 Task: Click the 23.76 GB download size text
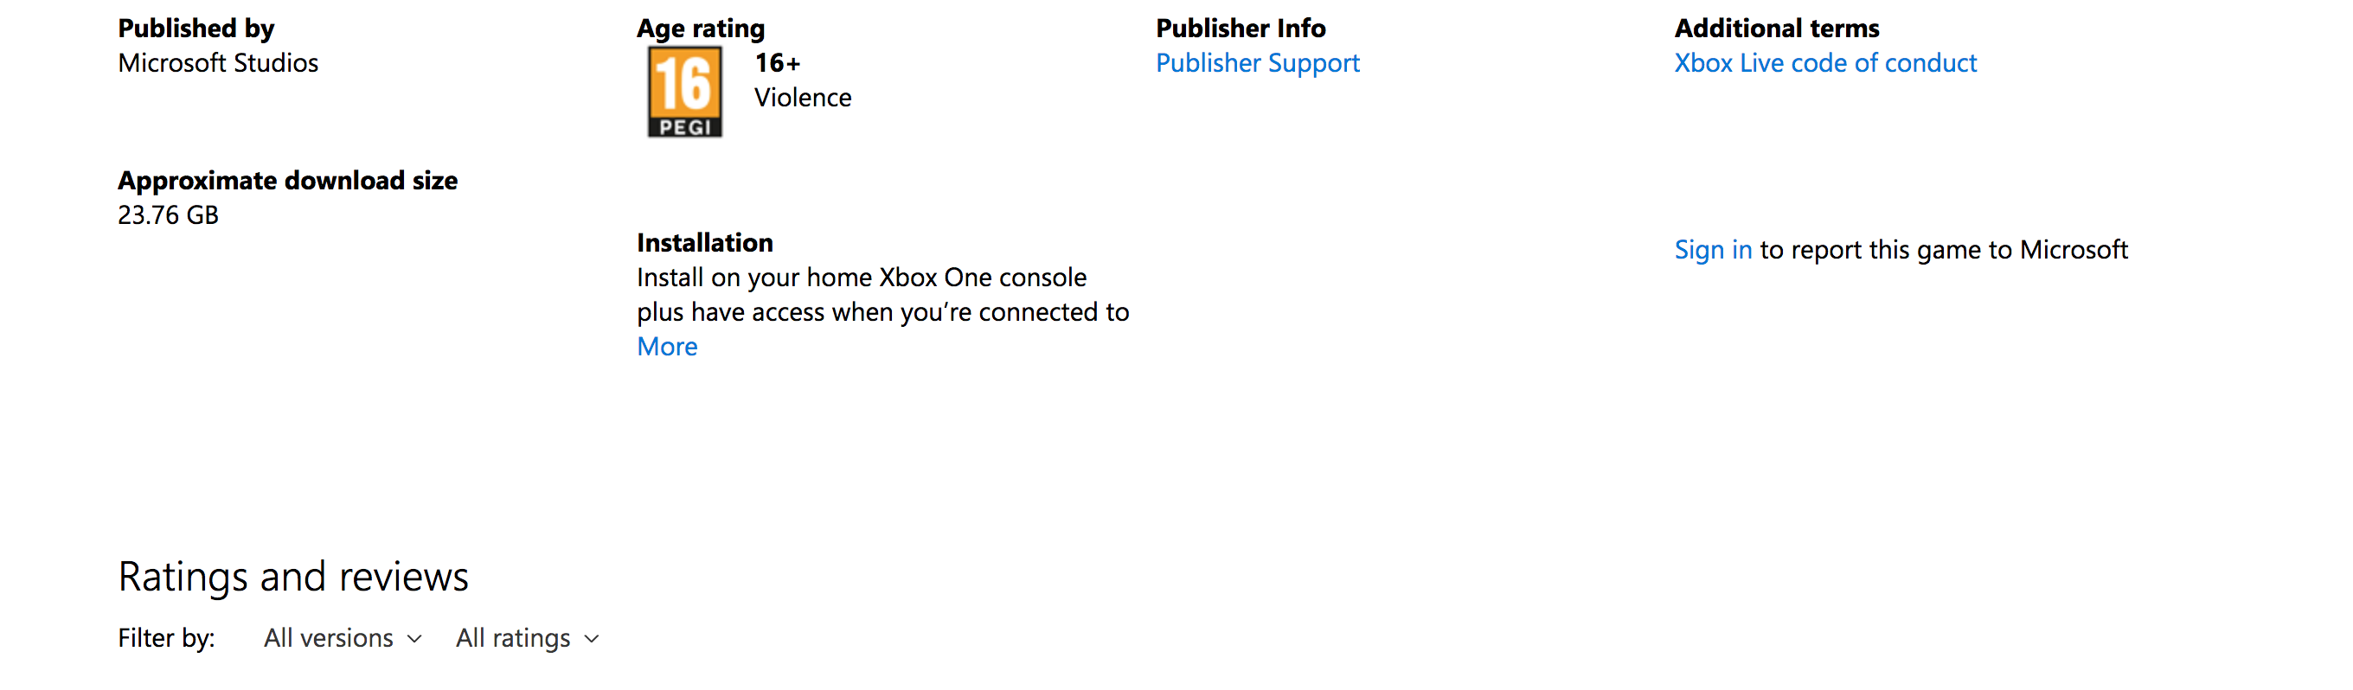pos(168,215)
